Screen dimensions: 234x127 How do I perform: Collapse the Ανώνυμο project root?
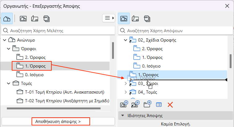tap(5, 40)
